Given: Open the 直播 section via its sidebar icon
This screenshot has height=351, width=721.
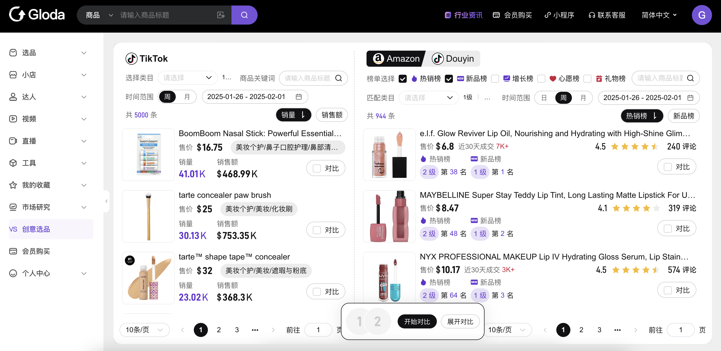Looking at the screenshot, I should click(x=13, y=141).
